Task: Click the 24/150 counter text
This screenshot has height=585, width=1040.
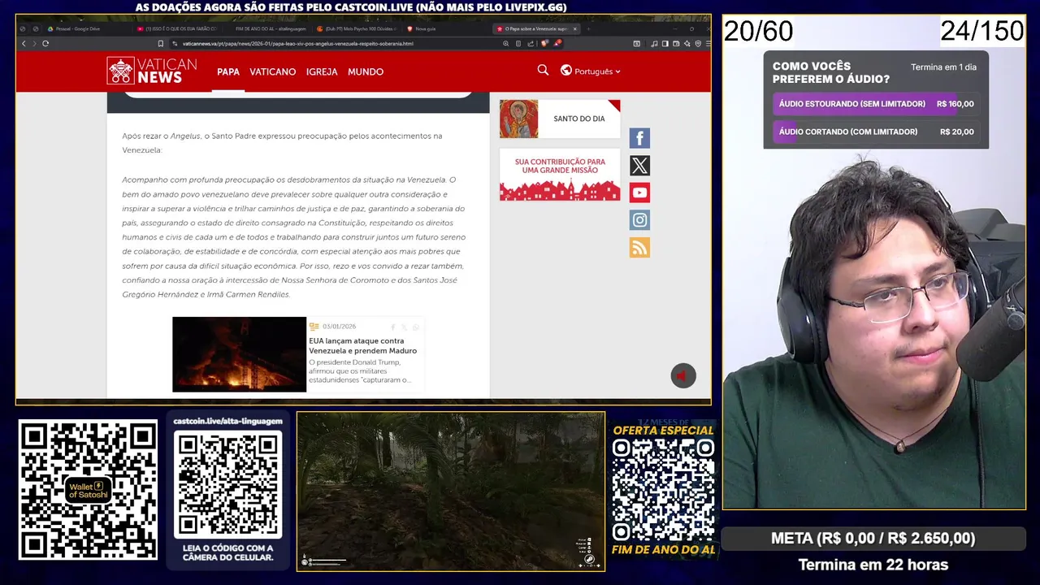Action: pos(982,31)
